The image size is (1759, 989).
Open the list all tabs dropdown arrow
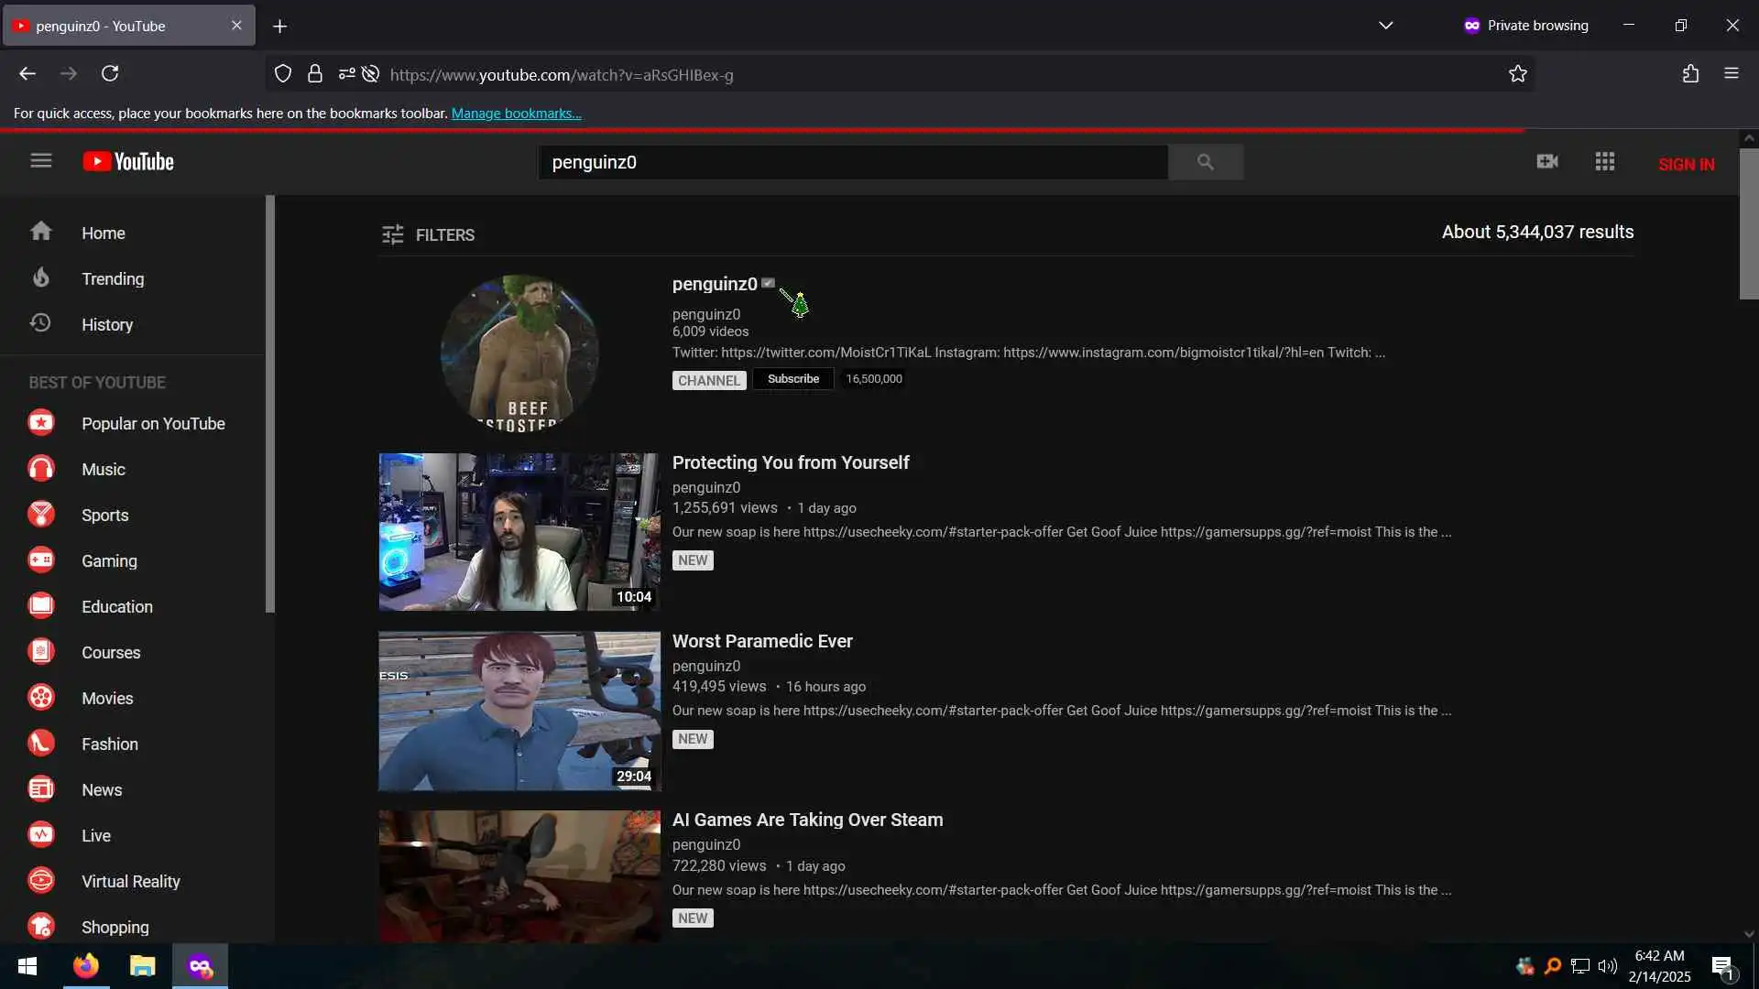(x=1385, y=26)
